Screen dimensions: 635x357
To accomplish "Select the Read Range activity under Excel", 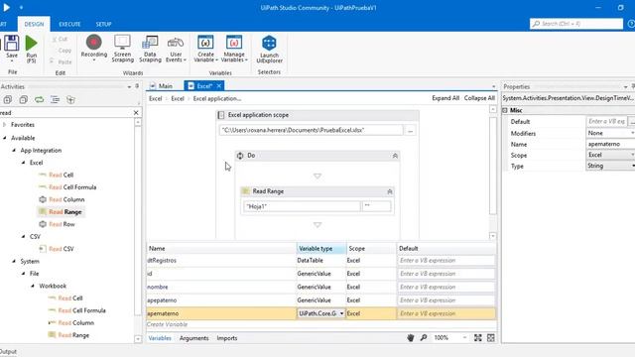I will [61, 211].
